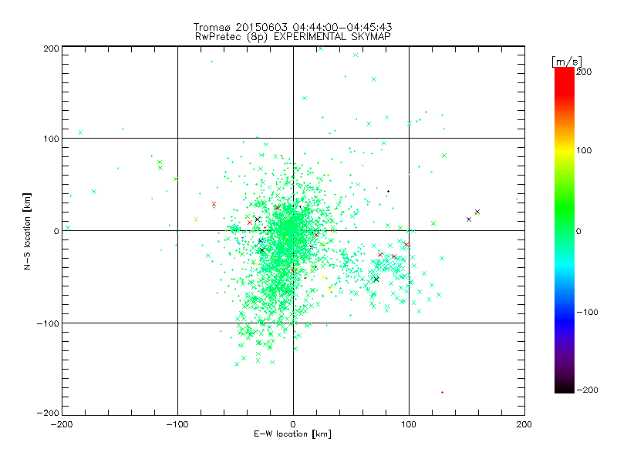Viewport: 617px width, 462px height.
Task: Pick the black bottom end of the colorbar
Action: coord(565,389)
